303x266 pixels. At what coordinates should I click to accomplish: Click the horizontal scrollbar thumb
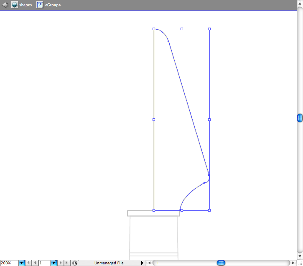tap(221, 263)
